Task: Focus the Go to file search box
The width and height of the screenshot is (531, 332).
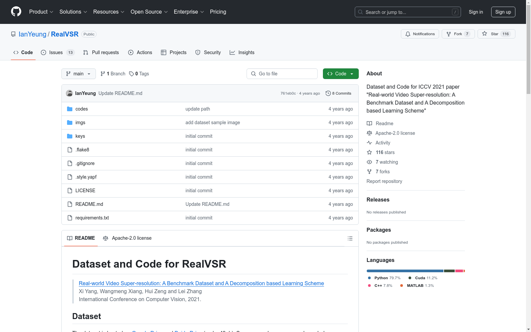Action: pyautogui.click(x=282, y=74)
